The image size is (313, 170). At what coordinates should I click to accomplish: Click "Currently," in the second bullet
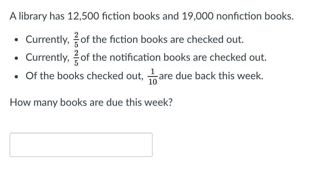click(x=48, y=58)
